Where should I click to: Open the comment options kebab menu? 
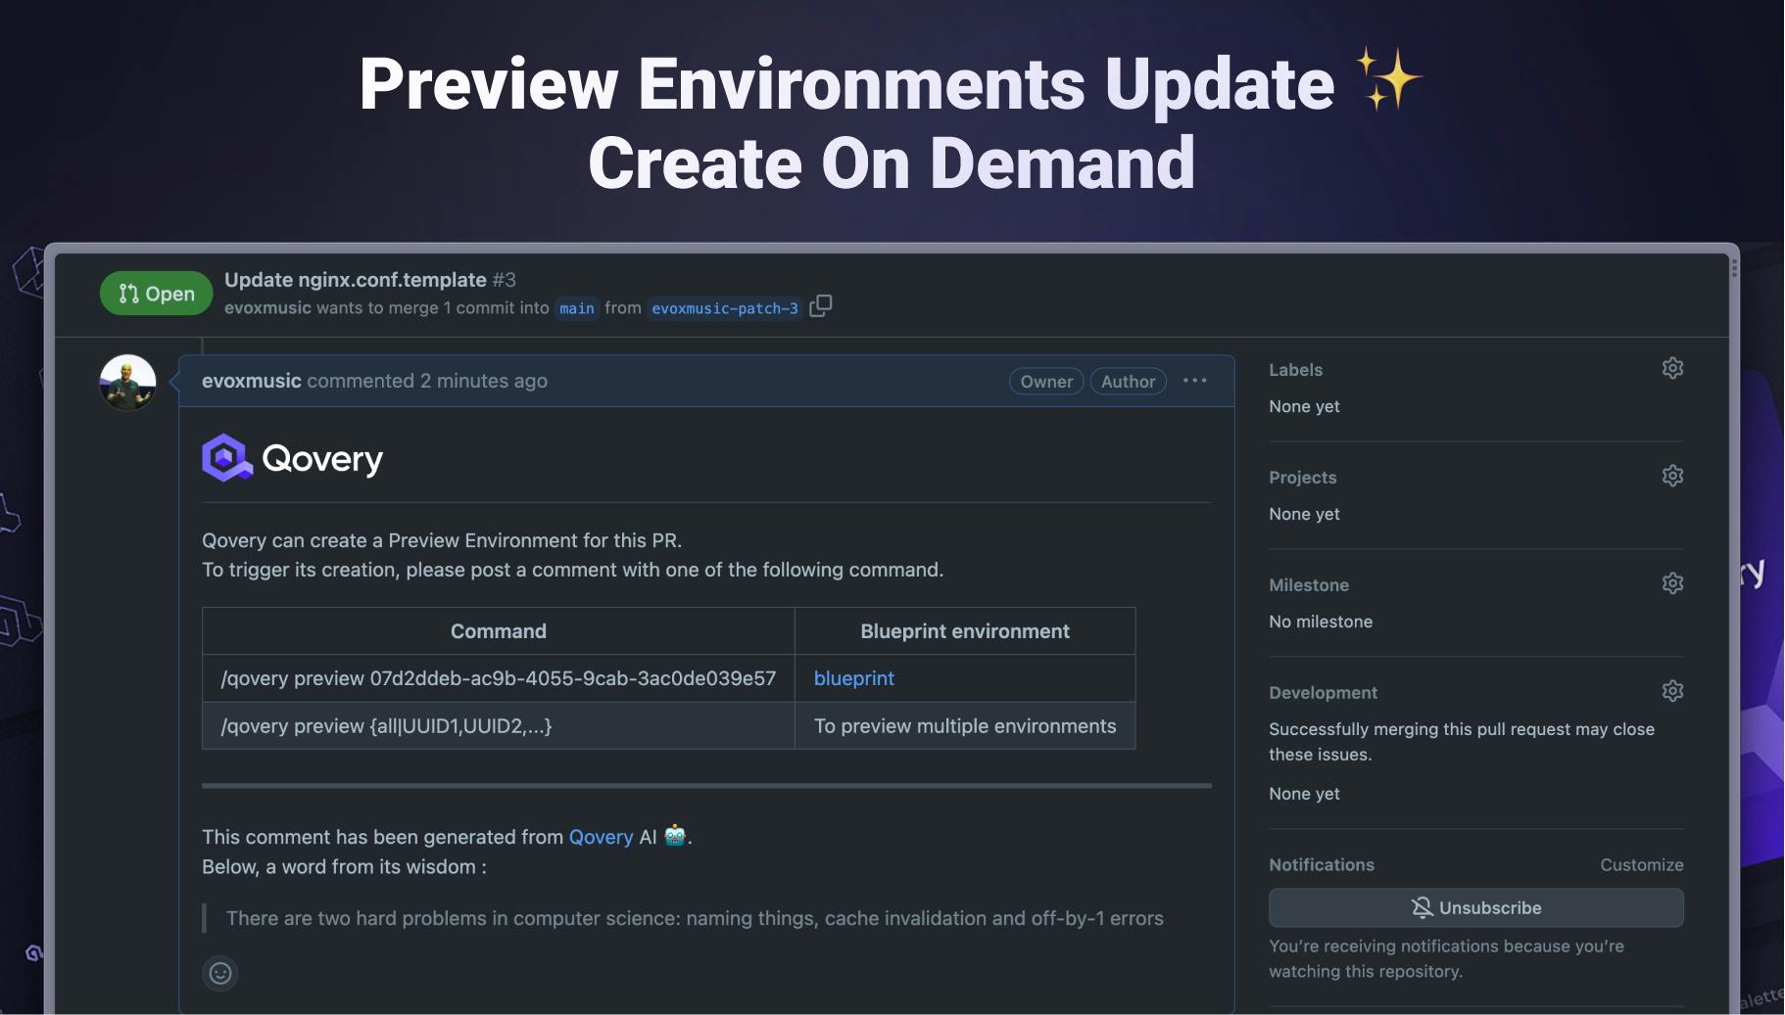[x=1194, y=380]
